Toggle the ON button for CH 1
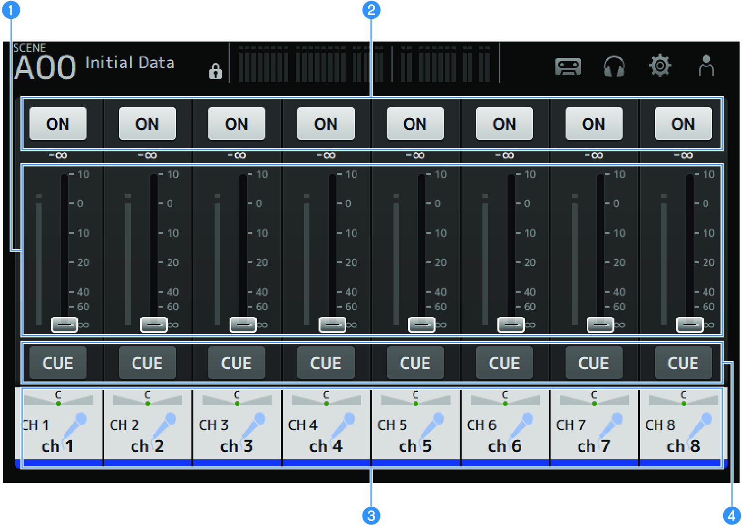742x525 pixels. click(x=58, y=124)
